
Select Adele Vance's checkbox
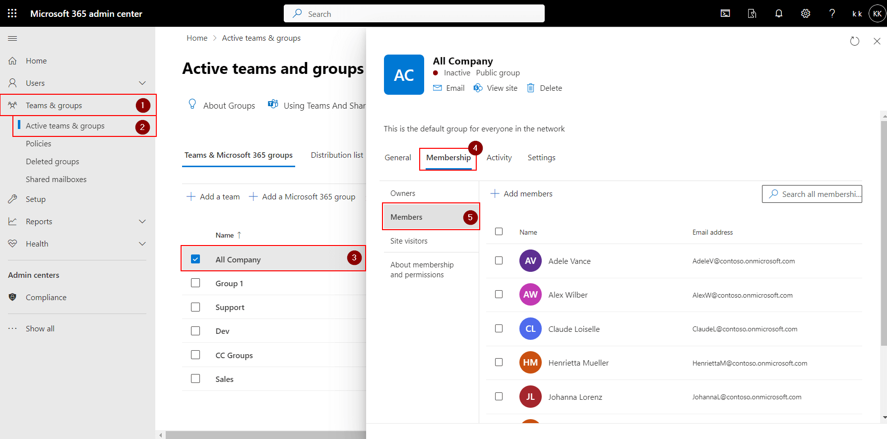click(499, 260)
